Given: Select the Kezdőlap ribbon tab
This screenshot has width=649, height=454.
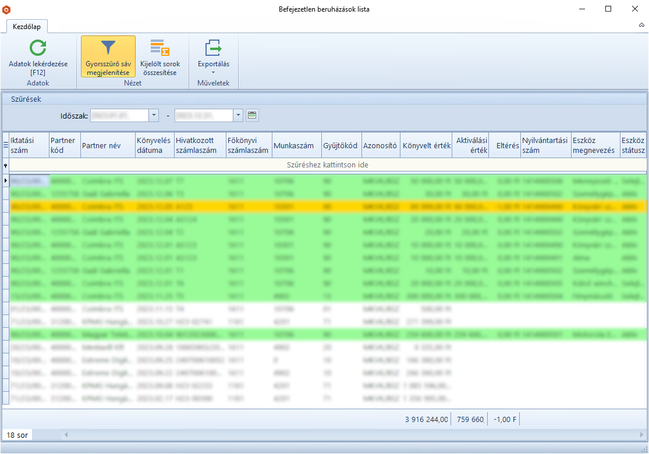Looking at the screenshot, I should pos(27,26).
